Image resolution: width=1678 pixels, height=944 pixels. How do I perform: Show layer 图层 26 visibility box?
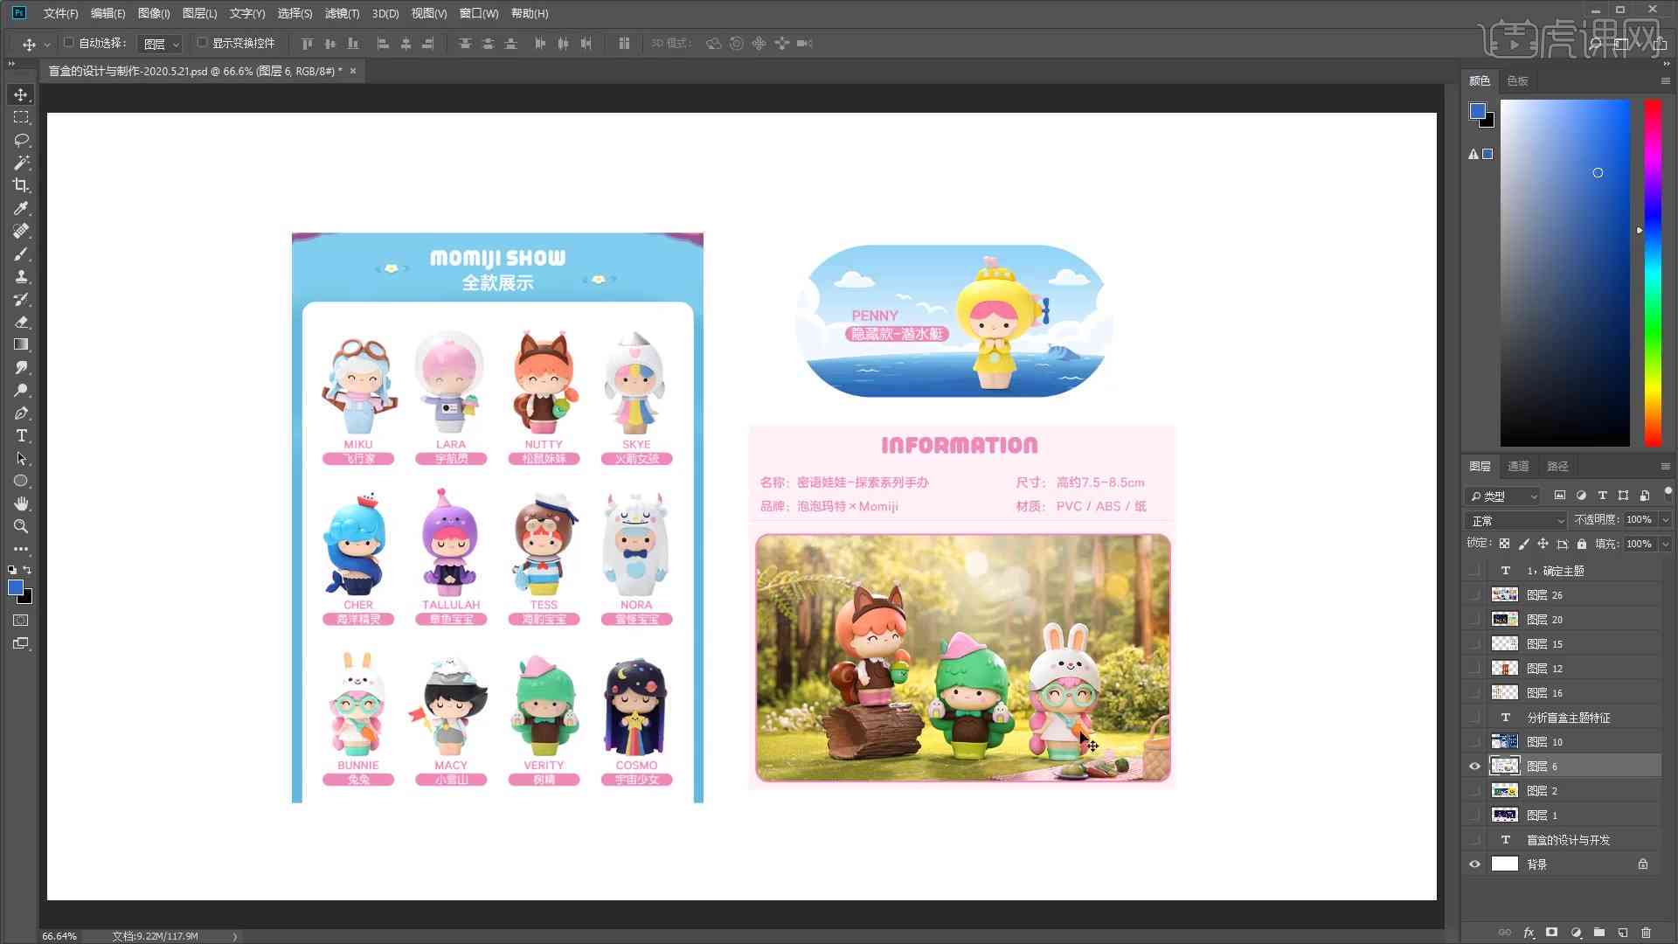(1475, 595)
